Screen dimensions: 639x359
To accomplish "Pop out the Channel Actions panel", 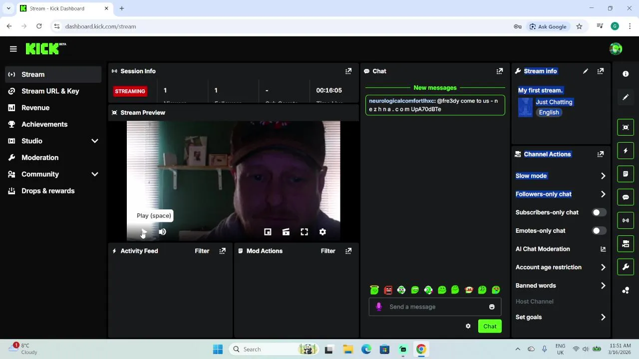I will click(x=601, y=155).
